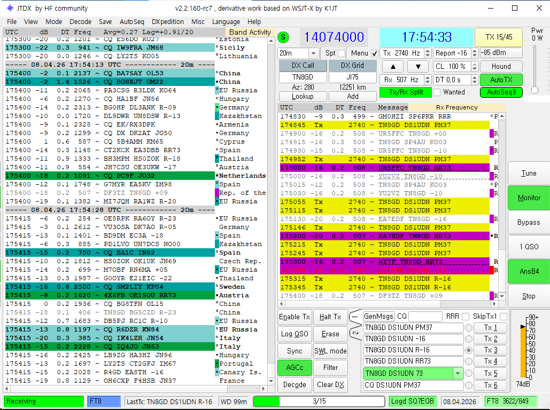Click the TX 15/45 period button
Image resolution: width=550 pixels, height=410 pixels.
[499, 37]
